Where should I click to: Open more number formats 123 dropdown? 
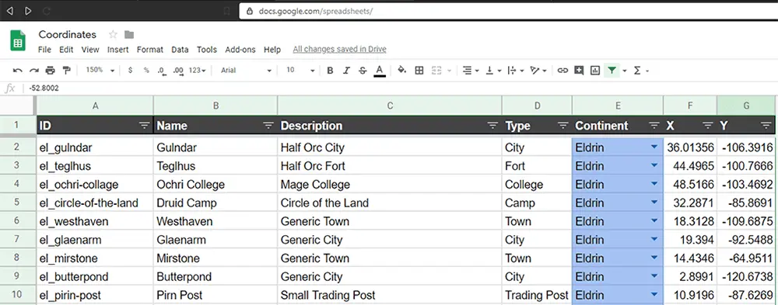pos(197,71)
